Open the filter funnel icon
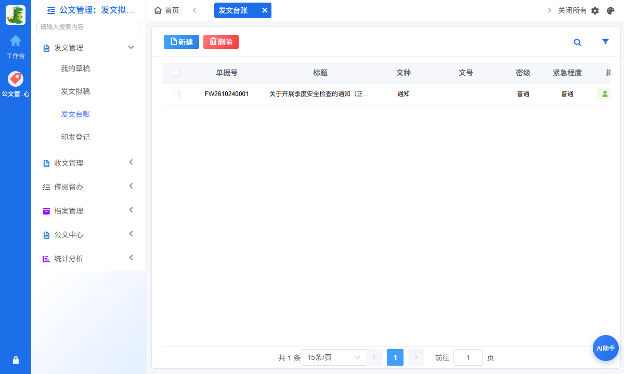This screenshot has width=624, height=374. tap(605, 42)
